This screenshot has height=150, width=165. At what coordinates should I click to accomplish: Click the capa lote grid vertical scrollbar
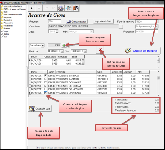158,62
